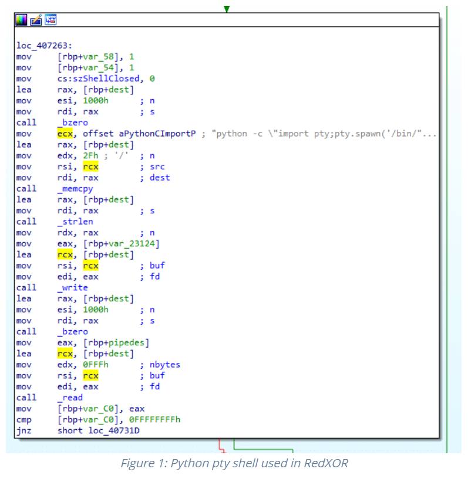The height and width of the screenshot is (479, 468).
Task: Click the '; src' comment
Action: pos(152,167)
